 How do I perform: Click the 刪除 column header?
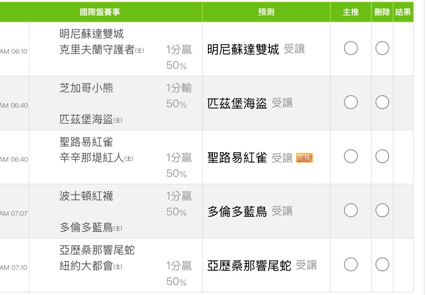pos(382,12)
